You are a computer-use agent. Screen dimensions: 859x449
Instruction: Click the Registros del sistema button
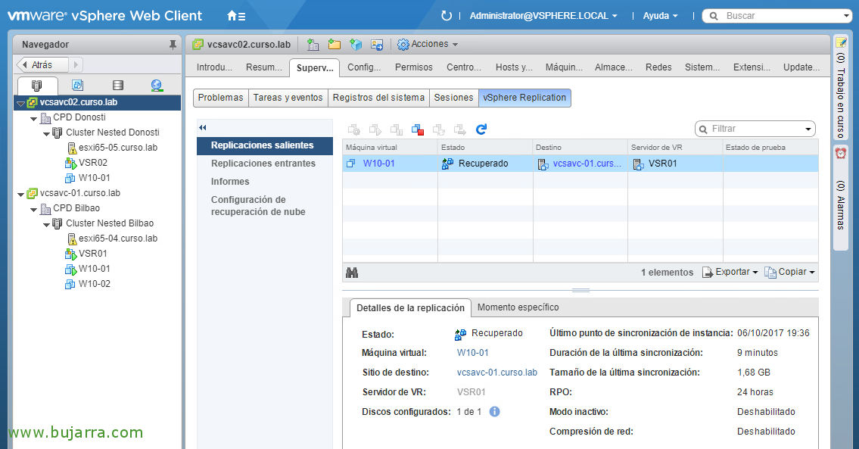click(378, 98)
